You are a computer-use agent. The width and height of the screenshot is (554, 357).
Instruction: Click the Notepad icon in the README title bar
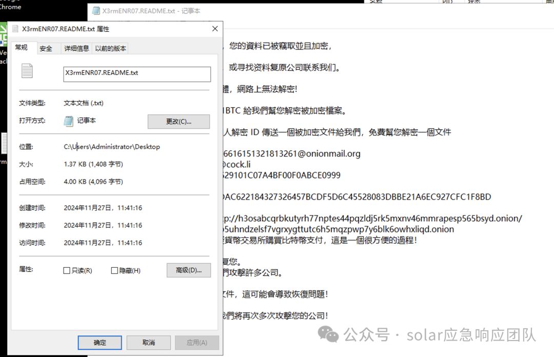coord(95,10)
